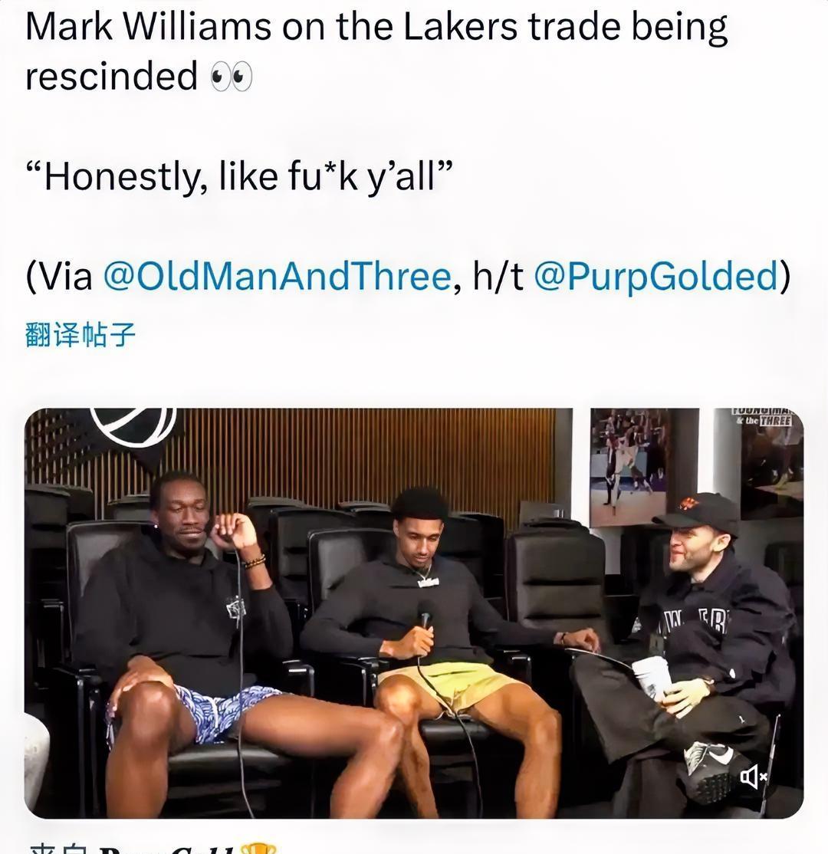Click the trophy emoji below the video
828x854 pixels.
[x=259, y=849]
